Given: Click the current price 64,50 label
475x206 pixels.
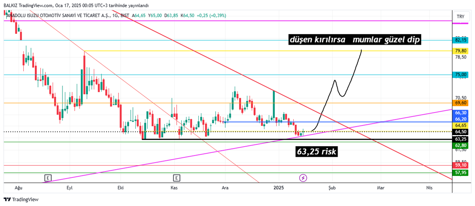Looking at the screenshot, I should [460, 132].
